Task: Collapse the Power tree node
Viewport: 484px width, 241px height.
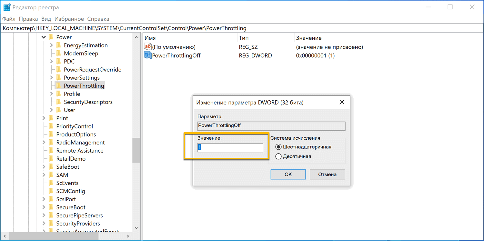Action: click(44, 37)
